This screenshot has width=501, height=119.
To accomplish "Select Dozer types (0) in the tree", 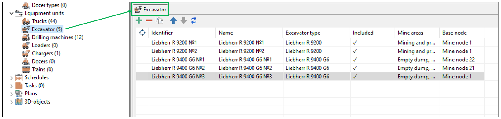I will (x=49, y=5).
